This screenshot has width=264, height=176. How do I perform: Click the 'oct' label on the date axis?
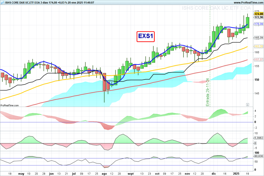157,174
